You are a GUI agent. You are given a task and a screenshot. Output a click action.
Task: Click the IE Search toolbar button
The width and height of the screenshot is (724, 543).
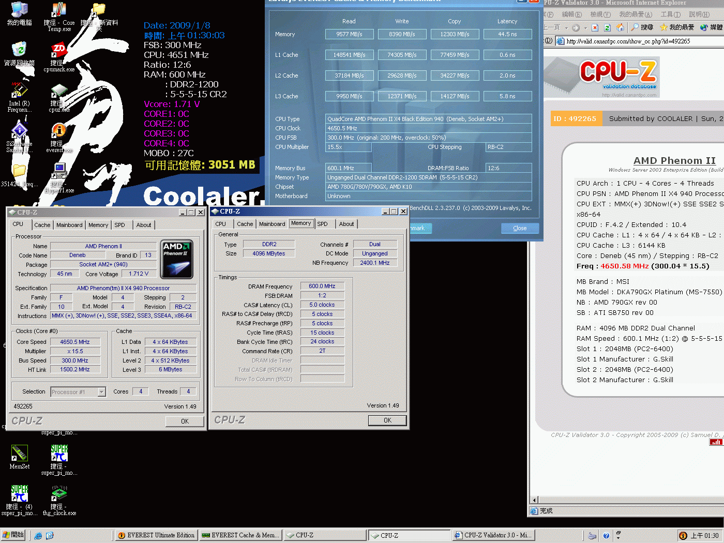[x=642, y=27]
